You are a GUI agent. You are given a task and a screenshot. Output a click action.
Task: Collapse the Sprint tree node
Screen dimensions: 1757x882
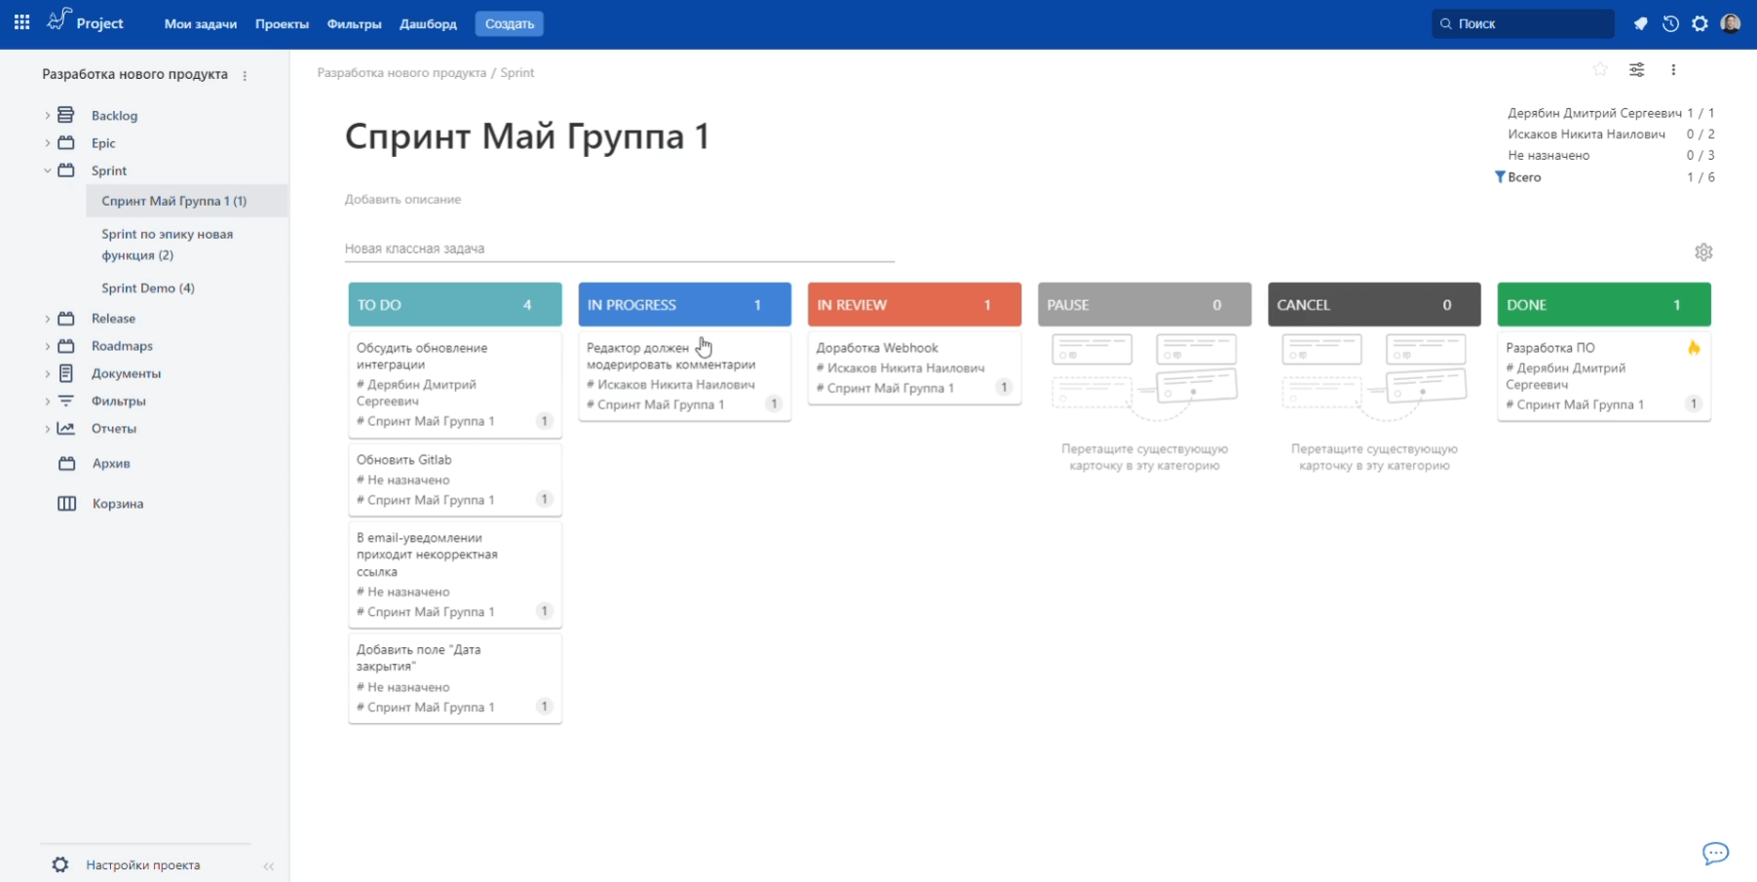[x=47, y=171]
